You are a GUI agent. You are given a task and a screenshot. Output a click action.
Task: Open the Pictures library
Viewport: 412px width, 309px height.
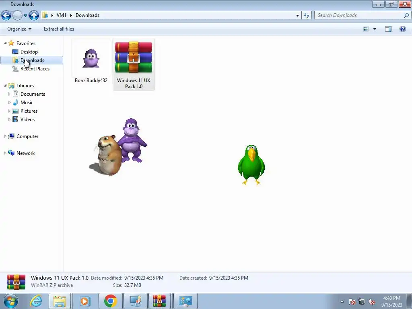coord(29,111)
